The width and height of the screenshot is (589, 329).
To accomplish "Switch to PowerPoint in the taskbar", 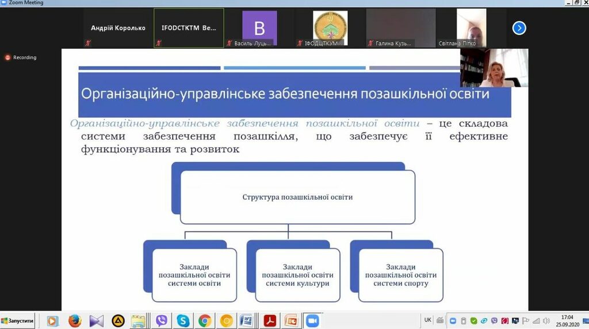I will pyautogui.click(x=291, y=321).
